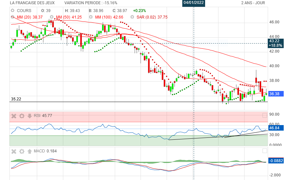Click the 38.00 price axis label
Screen dimensions: 300x180
pyautogui.click(x=274, y=81)
